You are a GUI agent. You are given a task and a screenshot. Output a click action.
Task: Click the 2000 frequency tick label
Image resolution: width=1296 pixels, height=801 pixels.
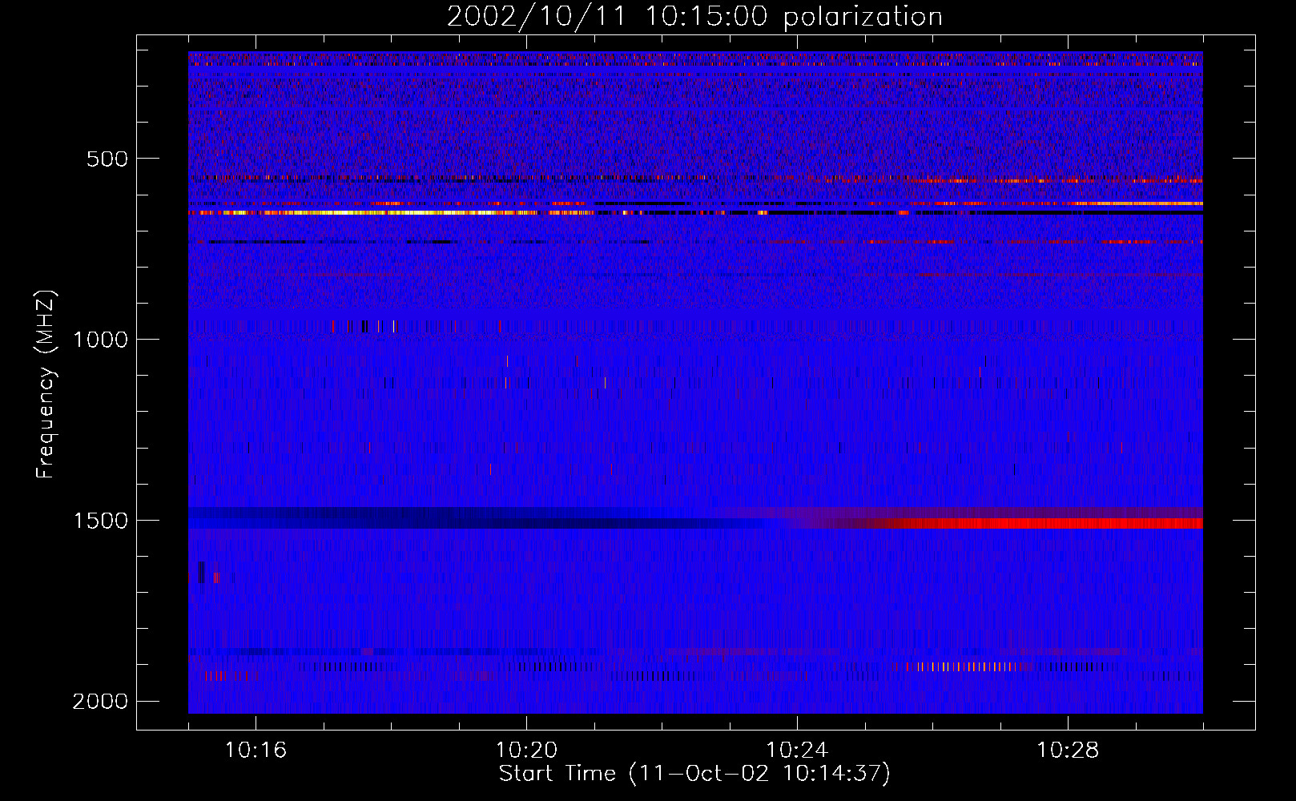99,702
